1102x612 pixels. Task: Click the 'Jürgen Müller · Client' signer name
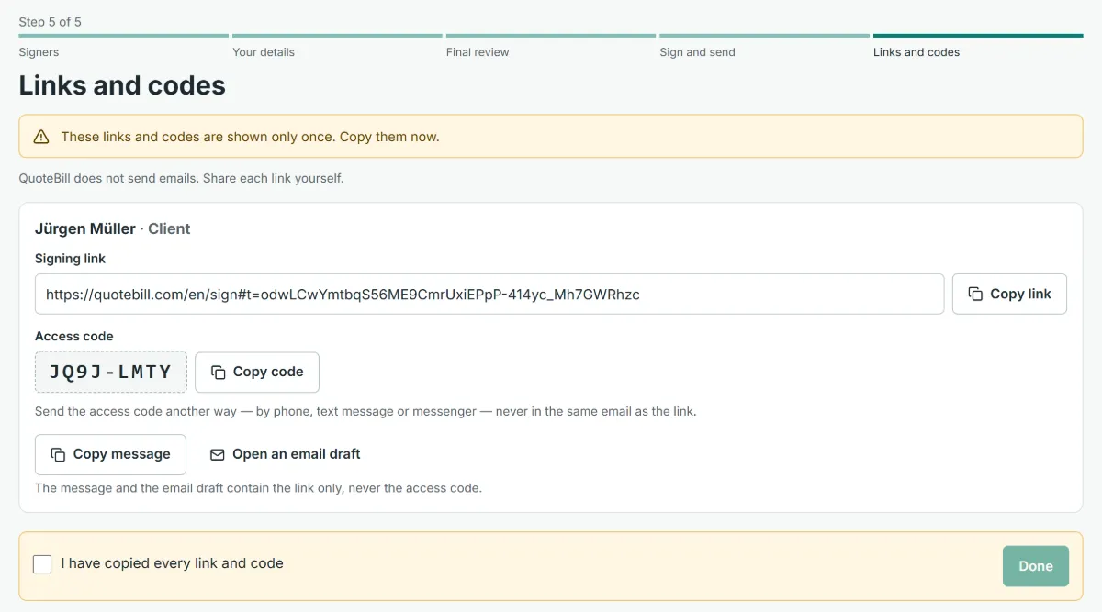[113, 228]
